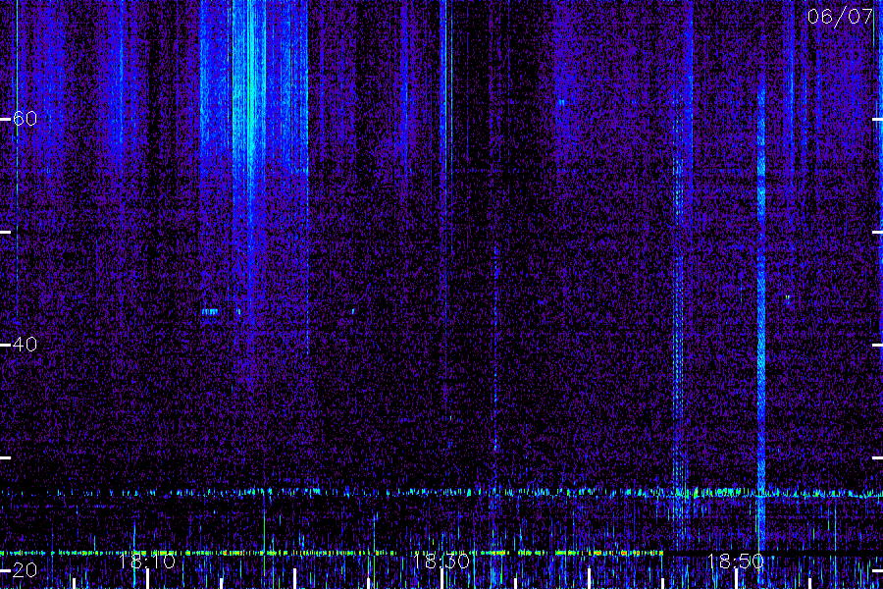This screenshot has width=883, height=589.
Task: Click the 18:30 time label
Action: [x=441, y=561]
